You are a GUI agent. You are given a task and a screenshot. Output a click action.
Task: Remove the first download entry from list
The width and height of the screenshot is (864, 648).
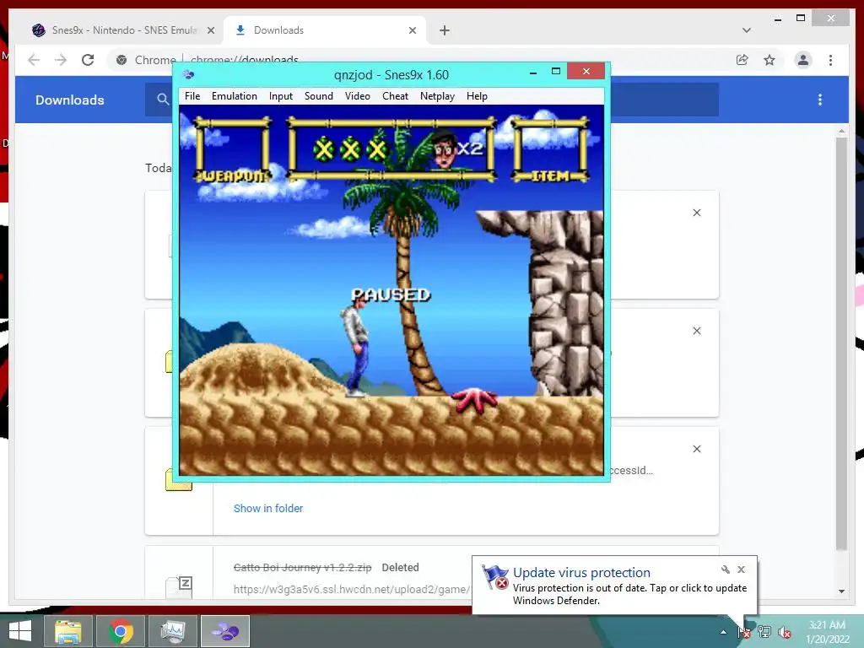(697, 213)
